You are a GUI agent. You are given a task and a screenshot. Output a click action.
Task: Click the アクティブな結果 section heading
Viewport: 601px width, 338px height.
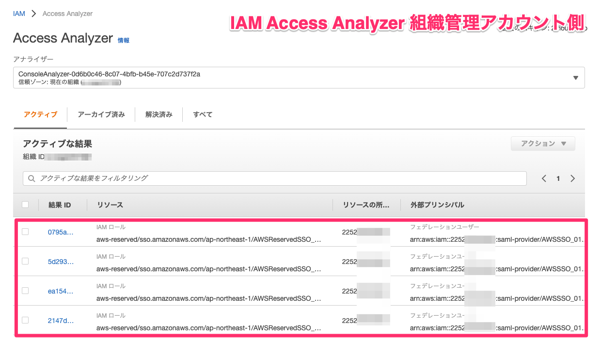(x=57, y=144)
